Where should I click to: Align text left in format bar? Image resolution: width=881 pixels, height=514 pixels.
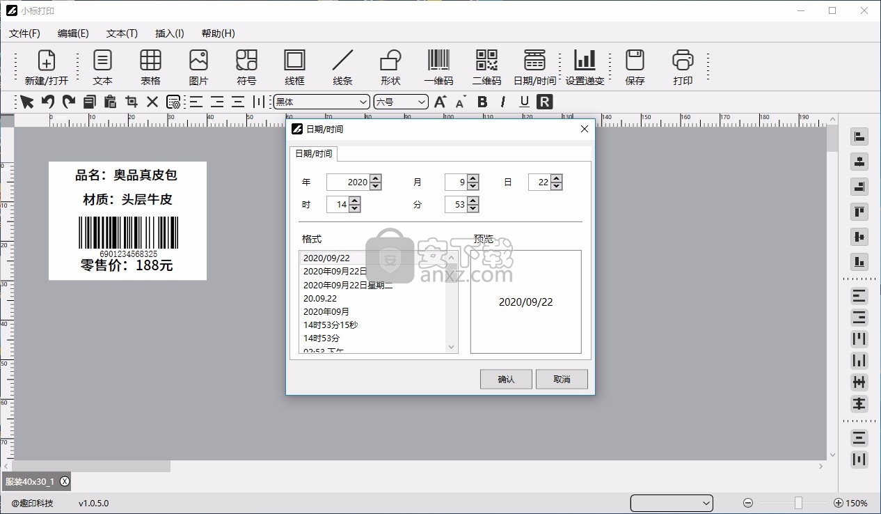pyautogui.click(x=196, y=102)
